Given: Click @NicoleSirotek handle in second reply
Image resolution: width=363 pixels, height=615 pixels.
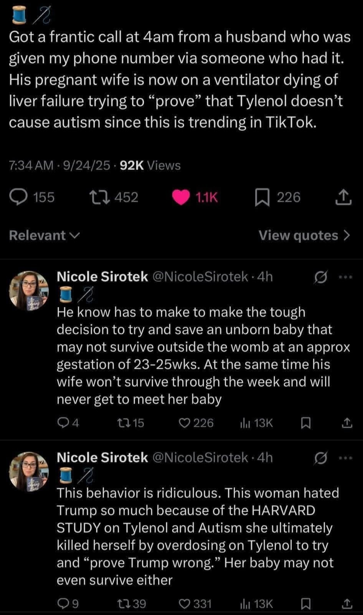Looking at the screenshot, I should pyautogui.click(x=200, y=458).
